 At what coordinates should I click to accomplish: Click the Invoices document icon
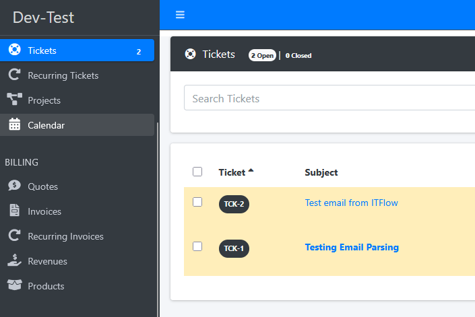click(x=15, y=210)
